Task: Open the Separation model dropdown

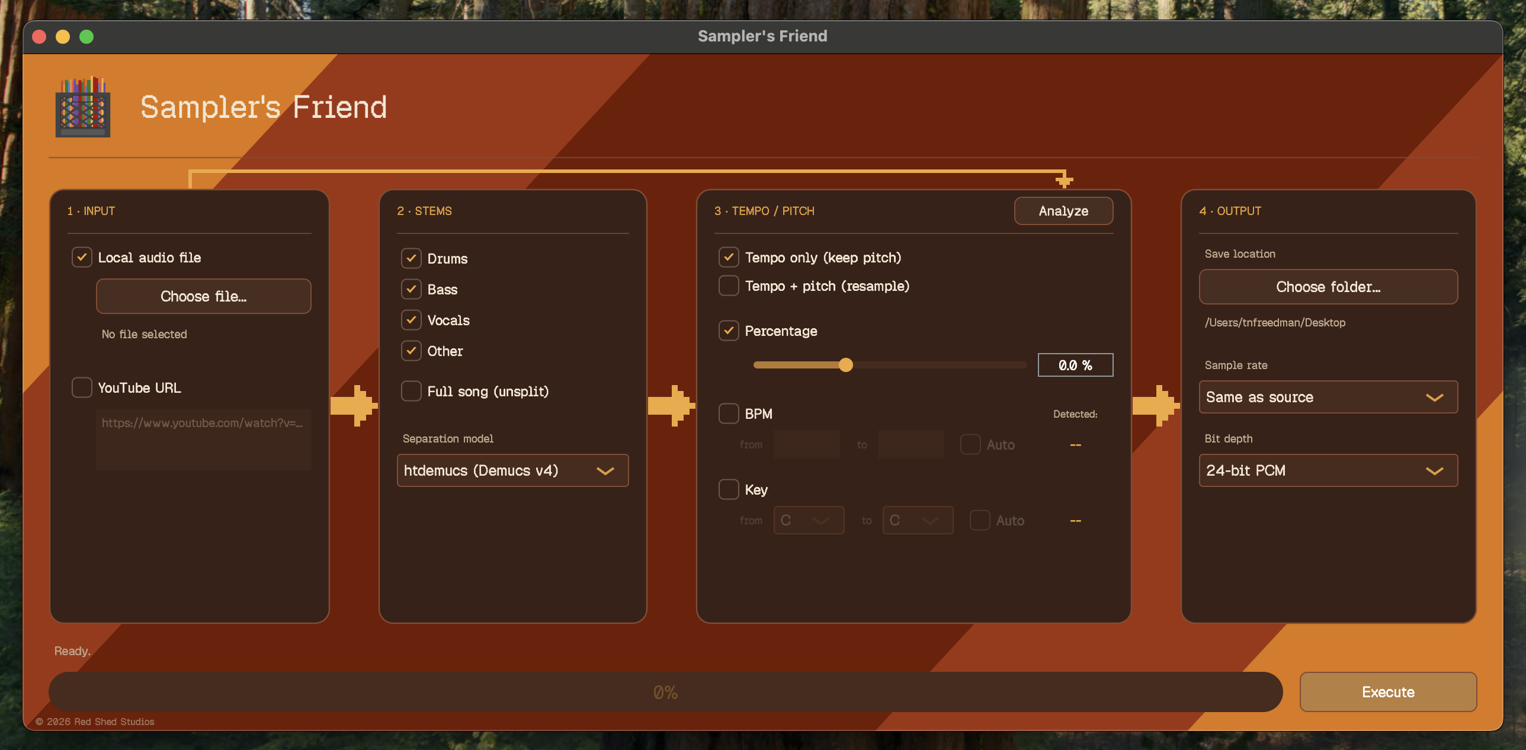Action: point(512,470)
